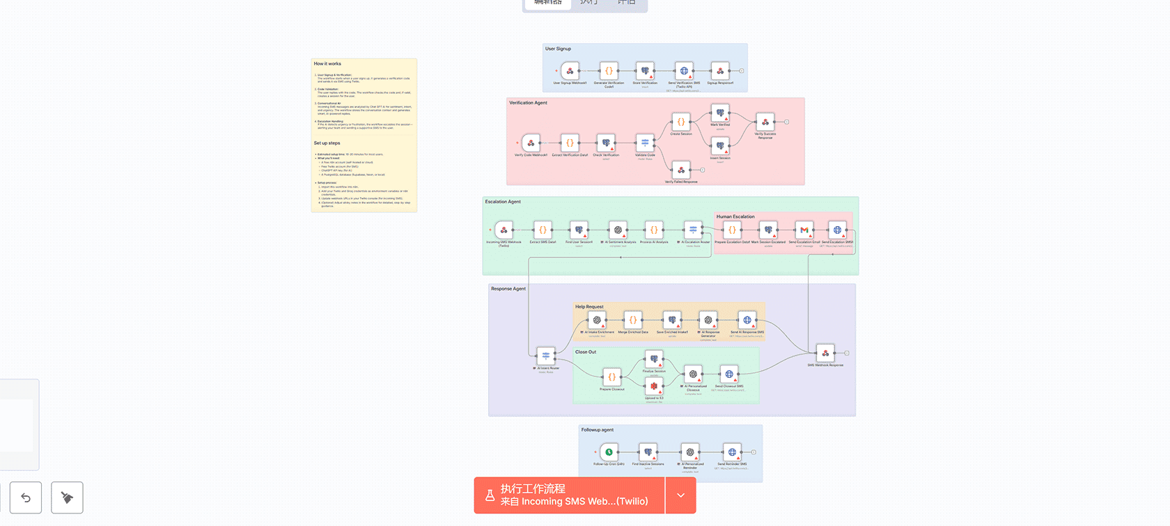Select the yellow How it works note
Image resolution: width=1170 pixels, height=526 pixels.
click(x=364, y=135)
